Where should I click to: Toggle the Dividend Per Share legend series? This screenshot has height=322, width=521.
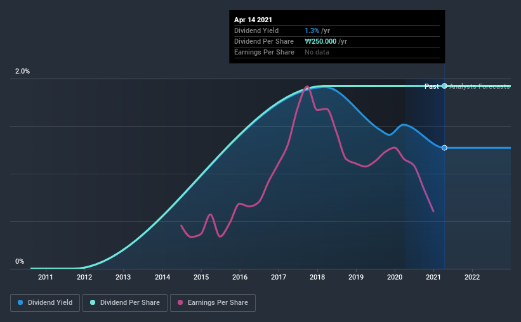point(125,303)
